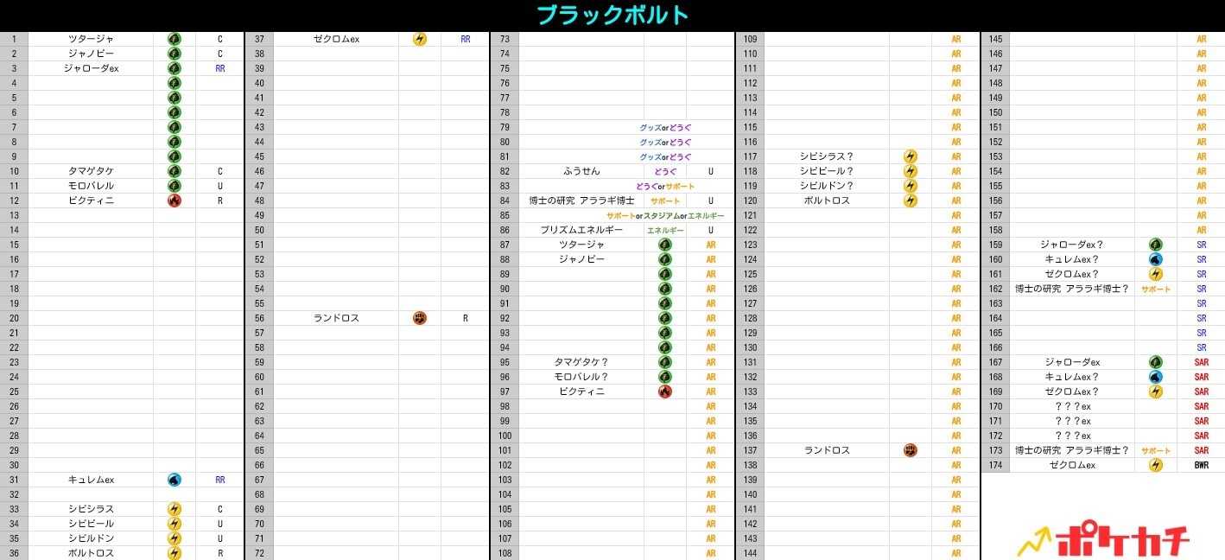Select the lightning icon in row 161 ゼクロムex？

click(1156, 274)
